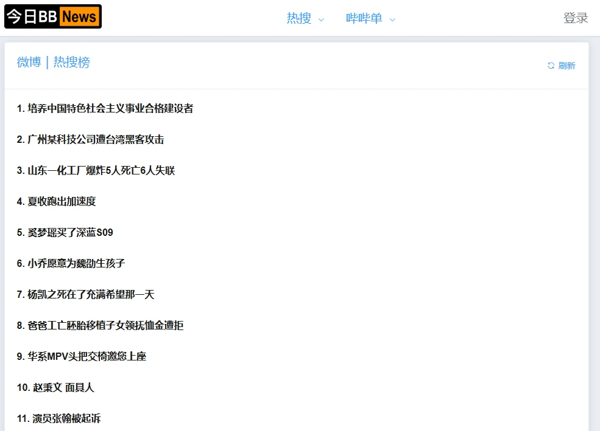Click the 今日BB News logo
The width and height of the screenshot is (600, 431).
(x=53, y=16)
